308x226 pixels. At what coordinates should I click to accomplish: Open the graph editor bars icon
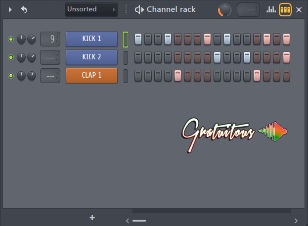pyautogui.click(x=271, y=9)
